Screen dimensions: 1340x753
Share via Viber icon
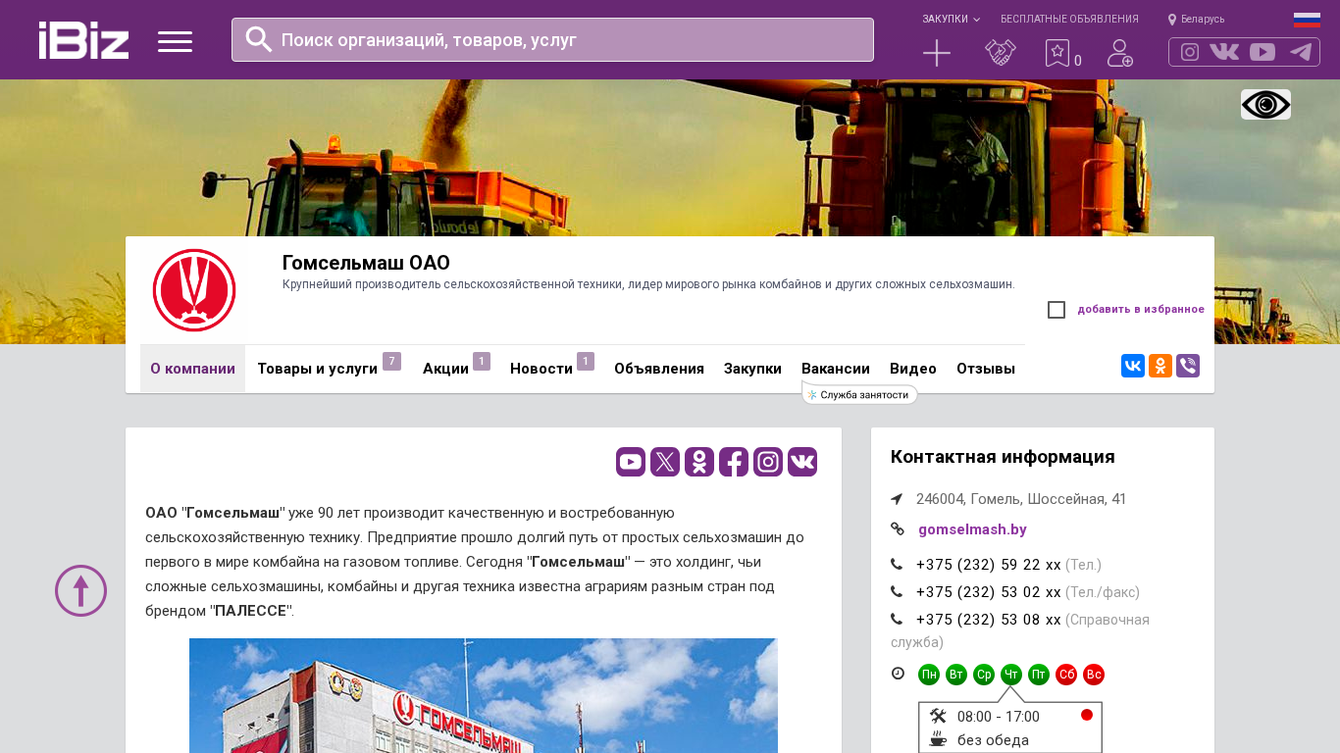pyautogui.click(x=1188, y=366)
